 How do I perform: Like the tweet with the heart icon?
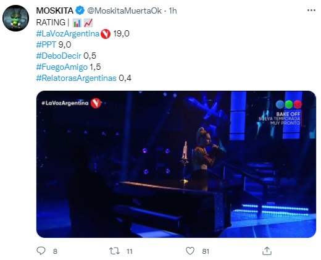190,251
